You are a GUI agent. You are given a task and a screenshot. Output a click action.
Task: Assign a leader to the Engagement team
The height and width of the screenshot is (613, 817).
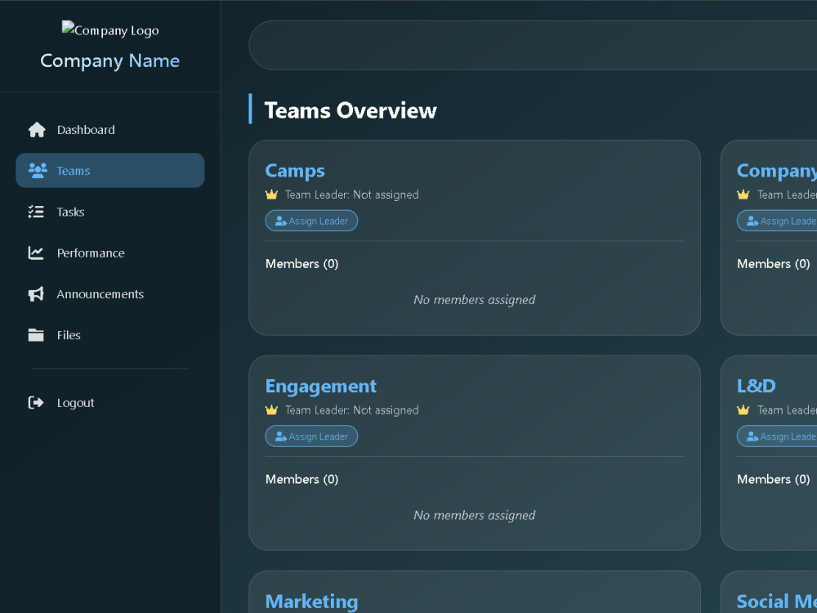[x=311, y=436]
